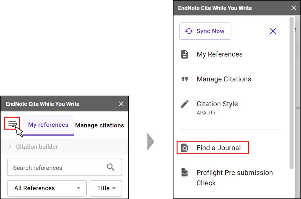Click the magnifier icon in Search references
301x199 pixels.
(111, 167)
